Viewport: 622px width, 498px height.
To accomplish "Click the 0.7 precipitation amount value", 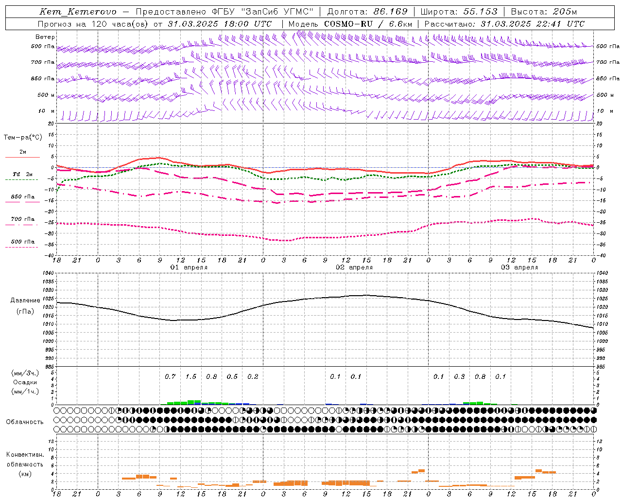I will click(170, 377).
